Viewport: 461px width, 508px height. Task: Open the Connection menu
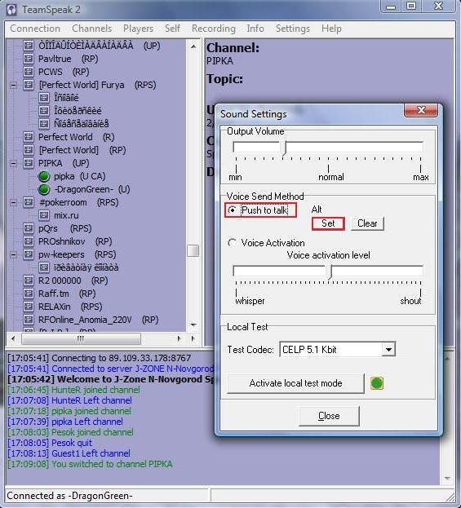(x=35, y=29)
